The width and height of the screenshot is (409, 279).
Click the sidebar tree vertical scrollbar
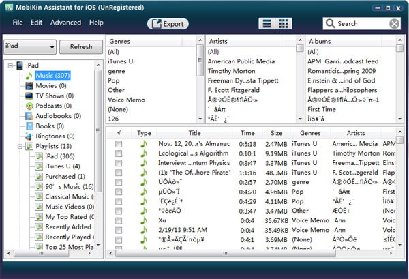[98, 130]
